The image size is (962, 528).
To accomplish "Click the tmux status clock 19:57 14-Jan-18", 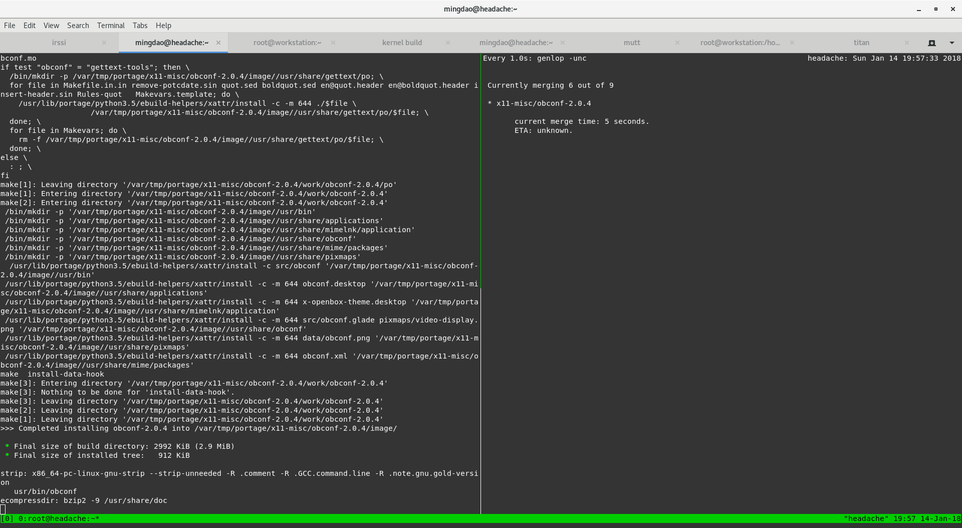I will tap(927, 518).
